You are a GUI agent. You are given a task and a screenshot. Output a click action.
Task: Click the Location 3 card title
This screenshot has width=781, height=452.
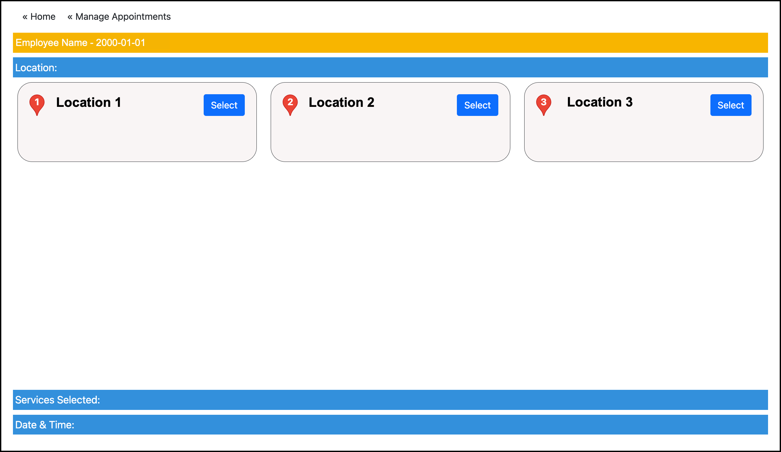(600, 102)
